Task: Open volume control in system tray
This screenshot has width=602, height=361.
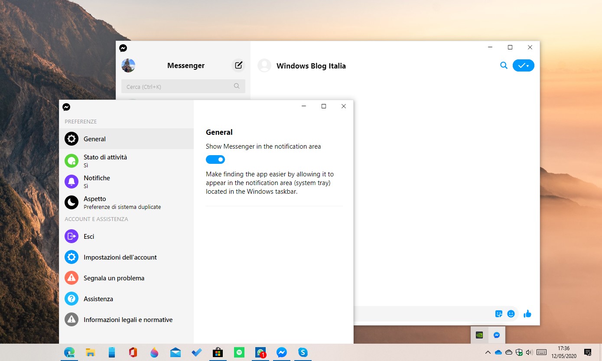Action: click(x=529, y=352)
